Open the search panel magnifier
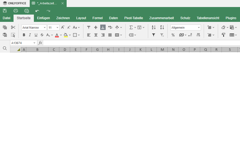 pyautogui.click(x=5, y=48)
